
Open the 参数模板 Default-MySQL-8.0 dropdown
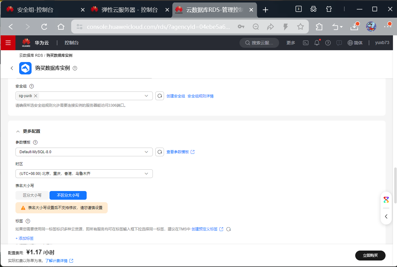[84, 152]
